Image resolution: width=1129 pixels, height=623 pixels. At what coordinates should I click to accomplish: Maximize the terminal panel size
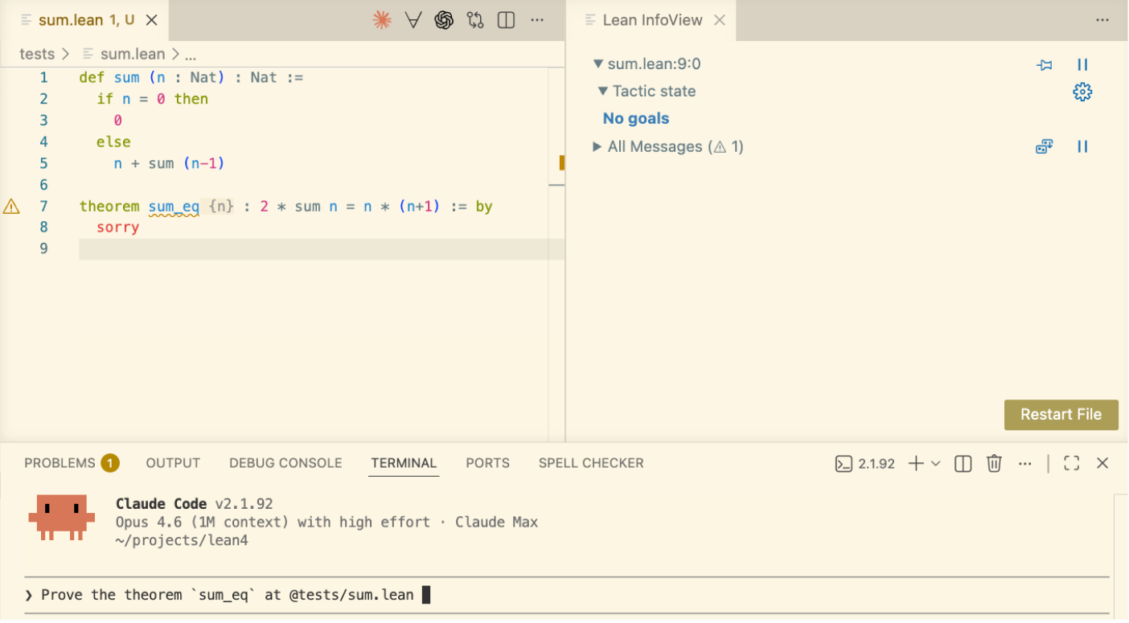point(1071,463)
